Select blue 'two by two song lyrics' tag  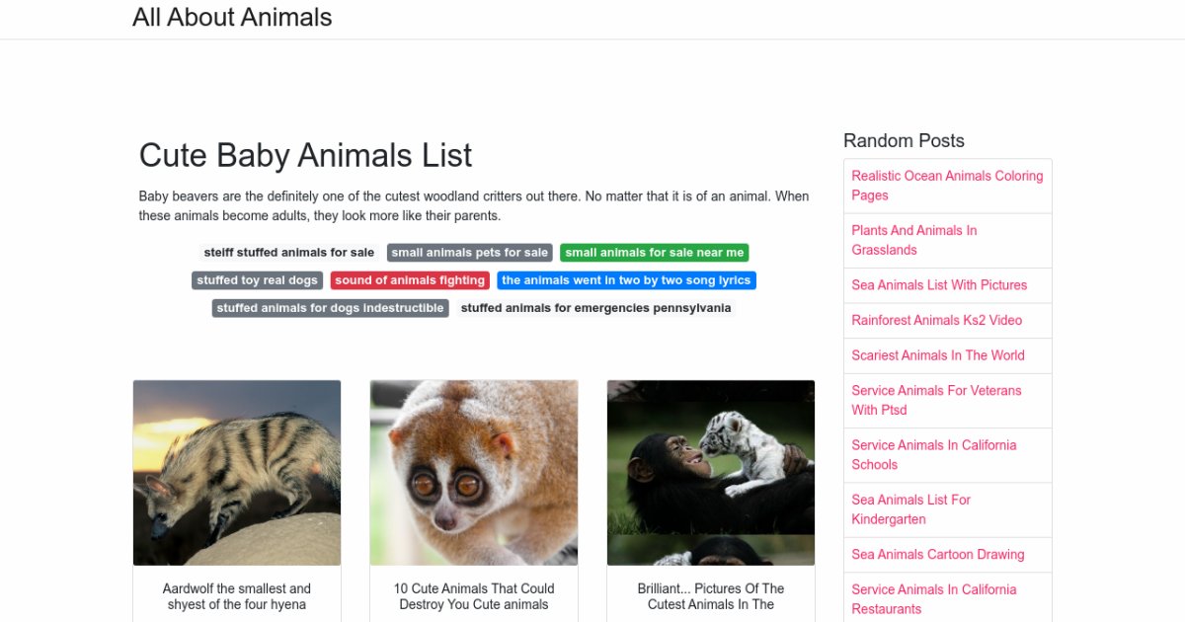point(626,280)
